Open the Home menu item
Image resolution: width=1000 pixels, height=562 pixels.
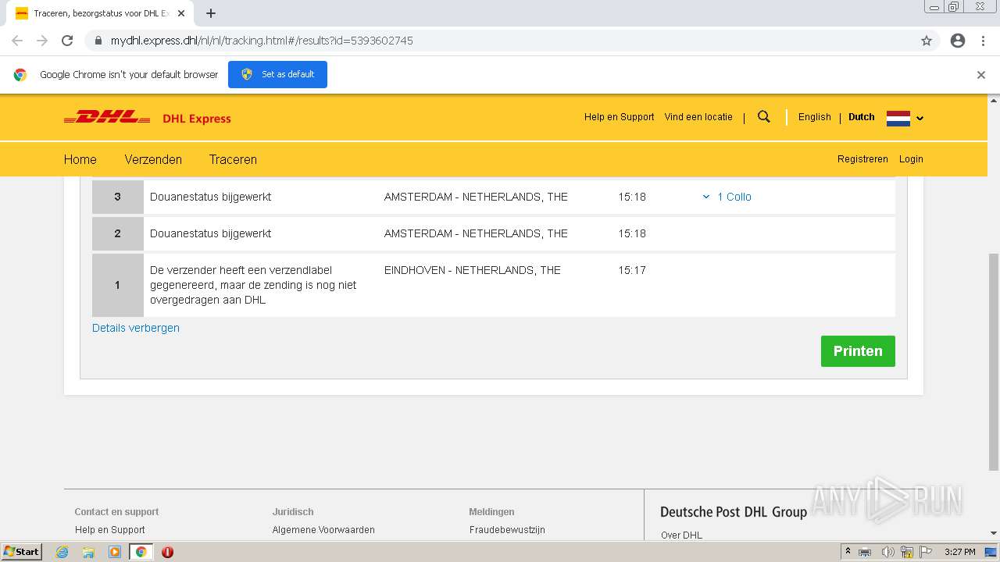80,159
